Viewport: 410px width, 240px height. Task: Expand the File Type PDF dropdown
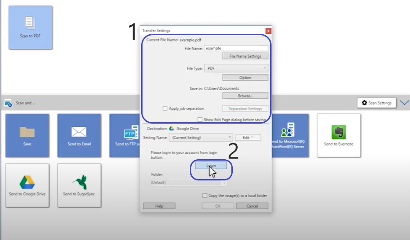(236, 68)
